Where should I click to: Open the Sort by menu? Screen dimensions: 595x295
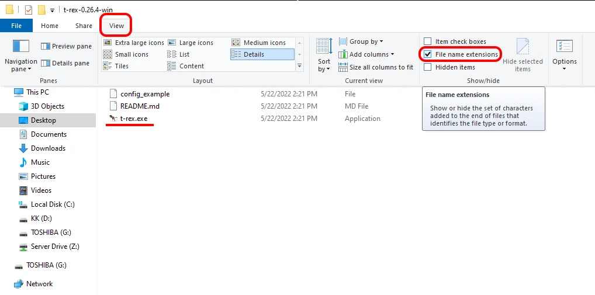tap(324, 55)
